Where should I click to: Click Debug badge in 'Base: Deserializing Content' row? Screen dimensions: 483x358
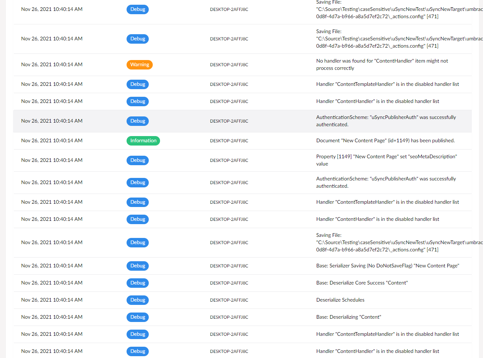137,317
